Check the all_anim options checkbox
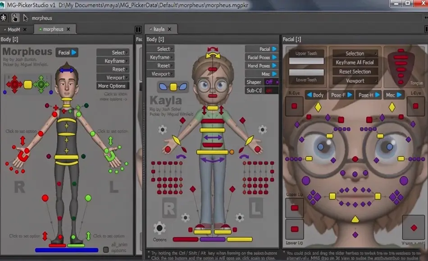Viewport: 428px width, 261px height. (x=106, y=250)
